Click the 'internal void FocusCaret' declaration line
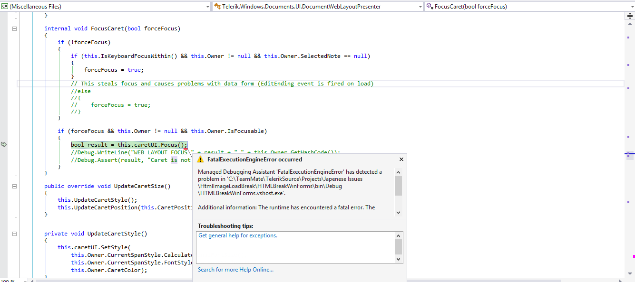635x282 pixels. tap(112, 28)
